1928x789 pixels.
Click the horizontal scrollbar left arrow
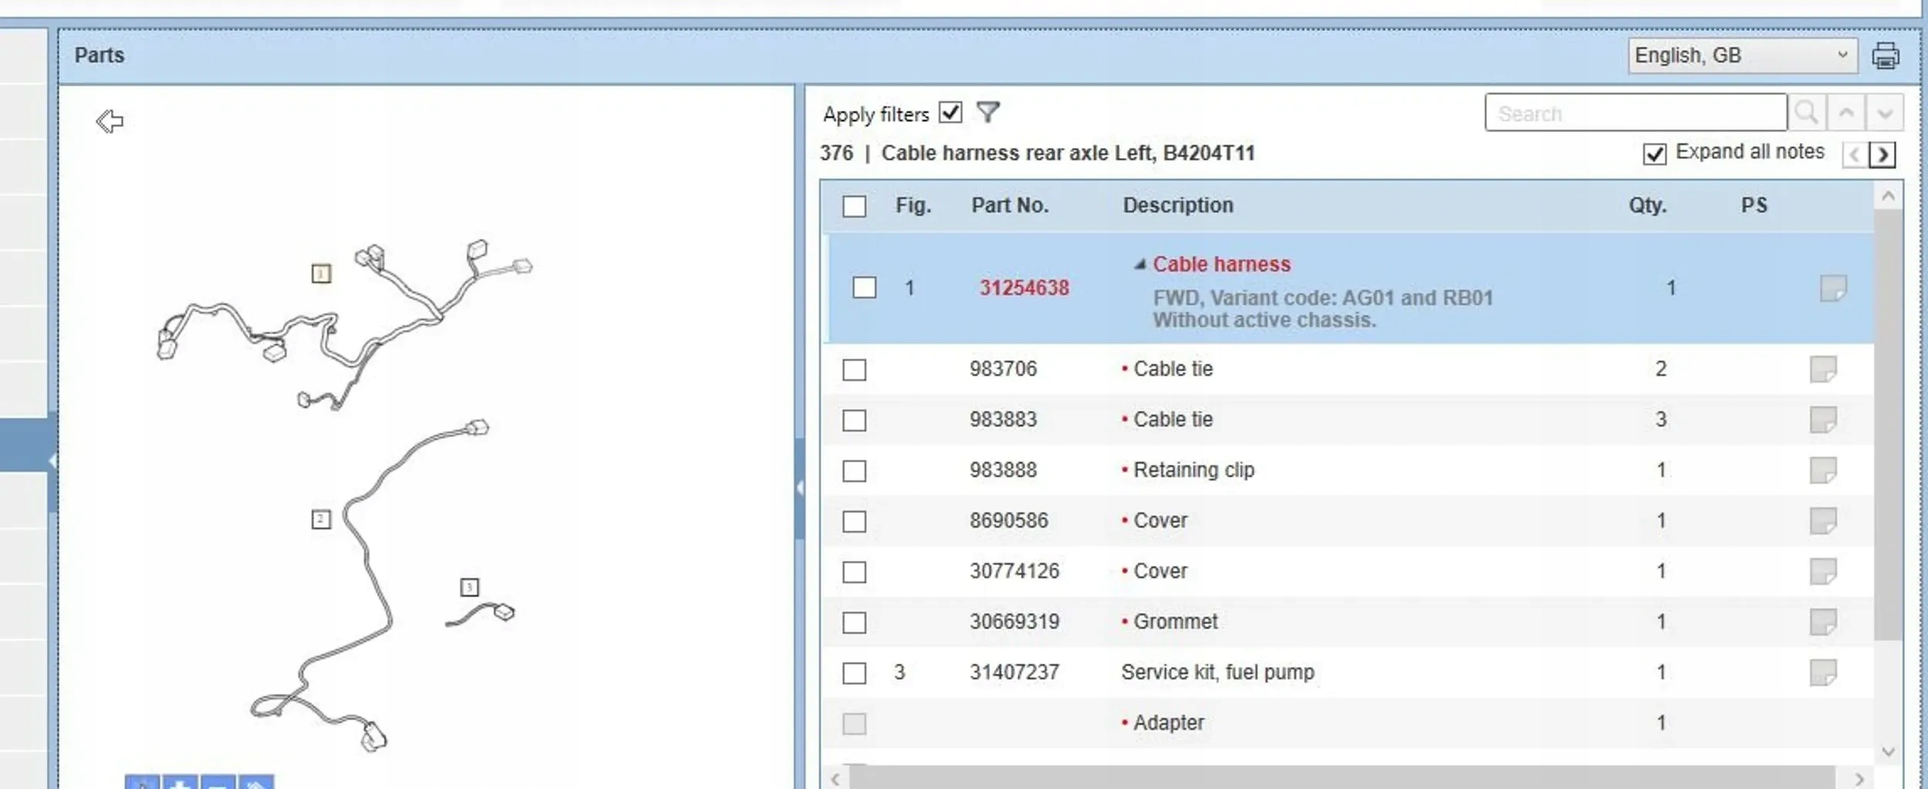click(x=835, y=779)
